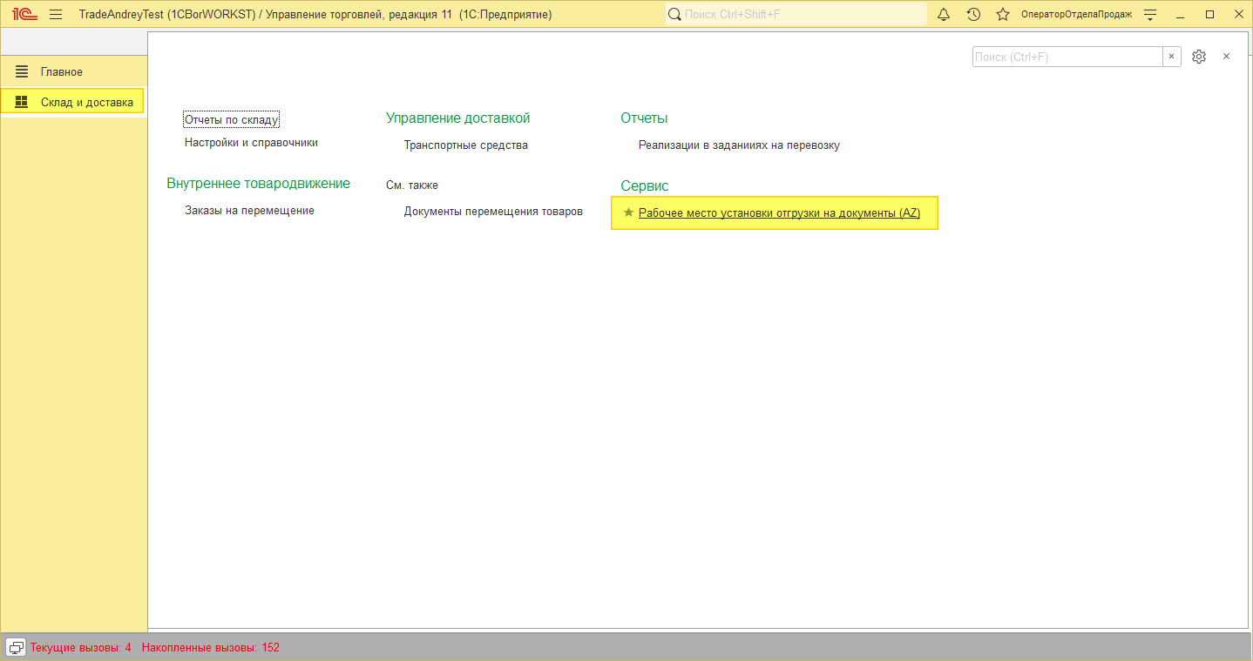
Task: Select the Главное section
Action: [61, 71]
